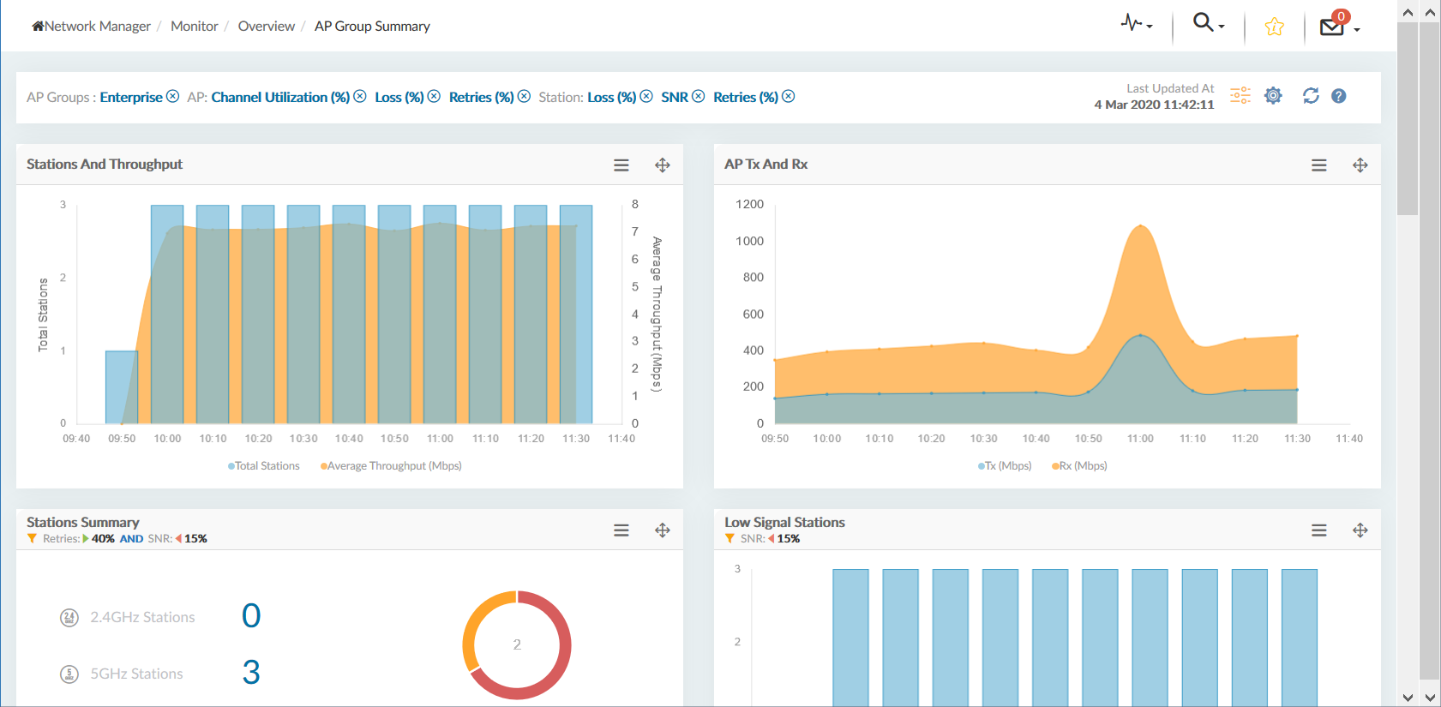
Task: Expand the search dropdown in header
Action: (1208, 24)
